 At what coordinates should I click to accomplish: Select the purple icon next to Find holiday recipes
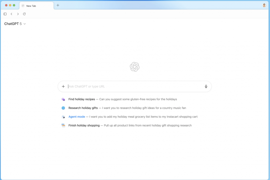pyautogui.click(x=63, y=99)
